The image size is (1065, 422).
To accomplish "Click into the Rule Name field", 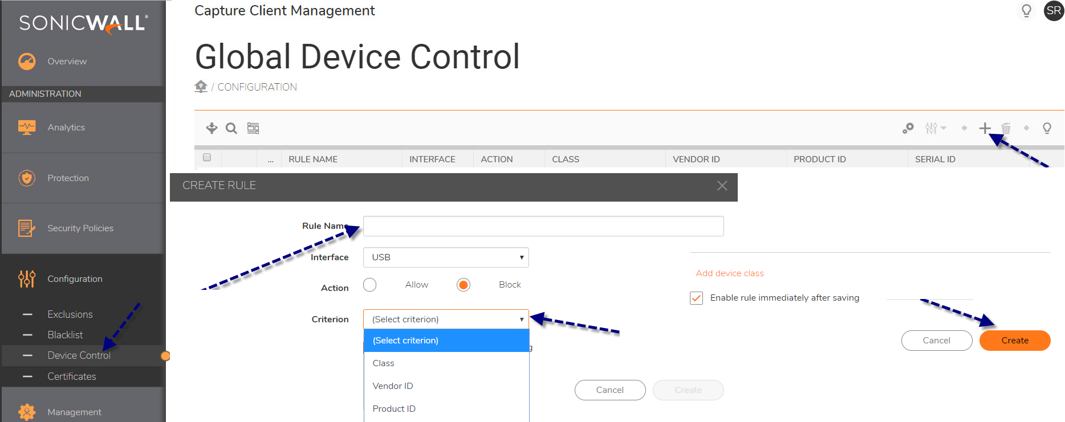I will coord(543,226).
